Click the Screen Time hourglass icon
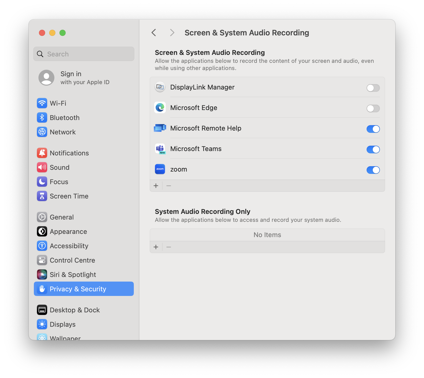This screenshot has height=378, width=424. [x=42, y=196]
